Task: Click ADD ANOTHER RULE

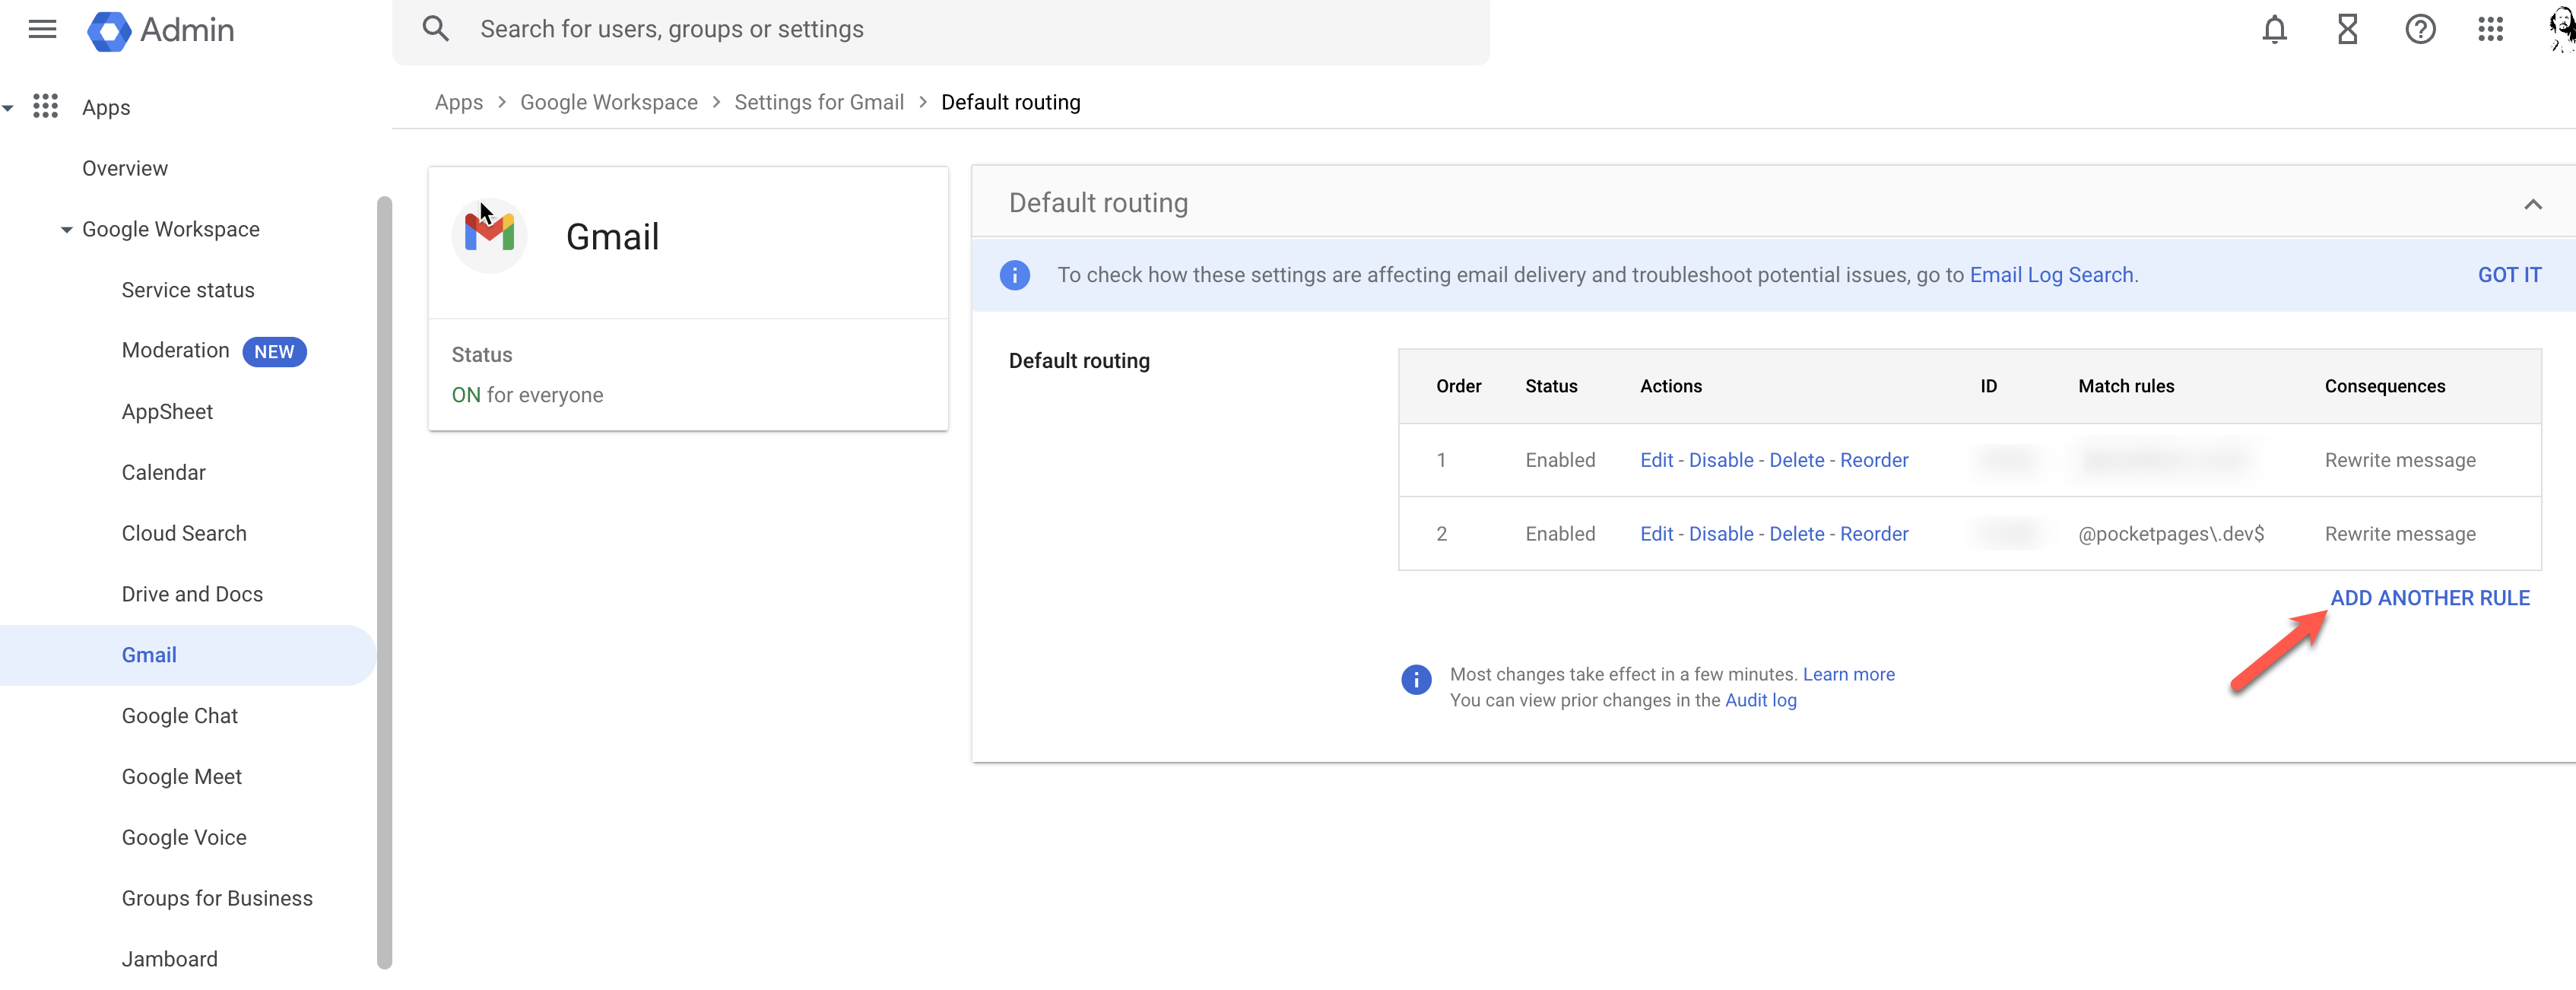Action: click(x=2429, y=598)
